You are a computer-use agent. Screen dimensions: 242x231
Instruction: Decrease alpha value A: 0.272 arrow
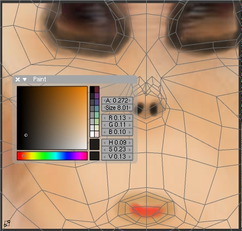pyautogui.click(x=104, y=100)
